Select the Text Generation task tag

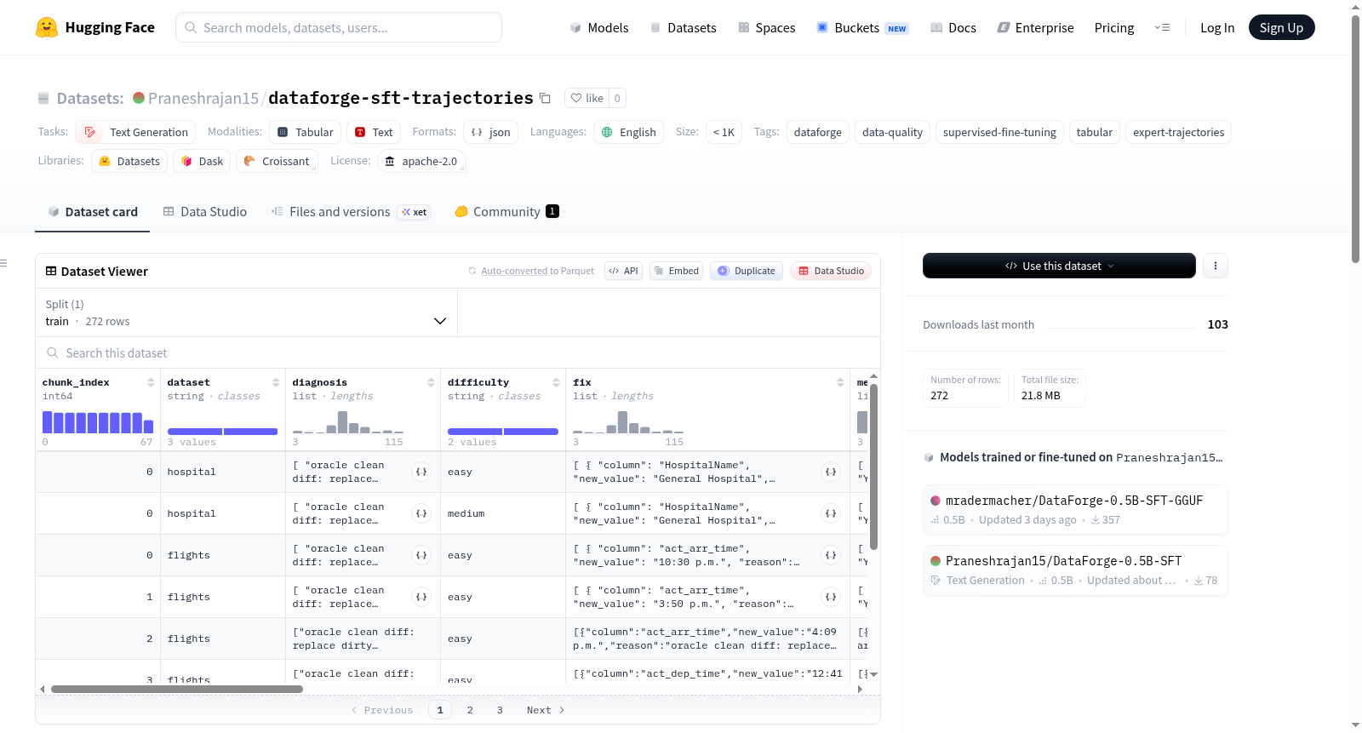[x=135, y=132]
